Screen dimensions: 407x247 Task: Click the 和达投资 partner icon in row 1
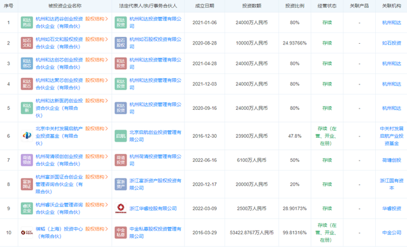click(x=121, y=23)
